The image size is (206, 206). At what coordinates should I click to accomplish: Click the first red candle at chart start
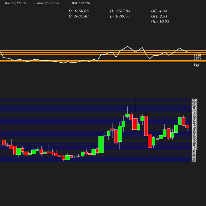(4, 143)
